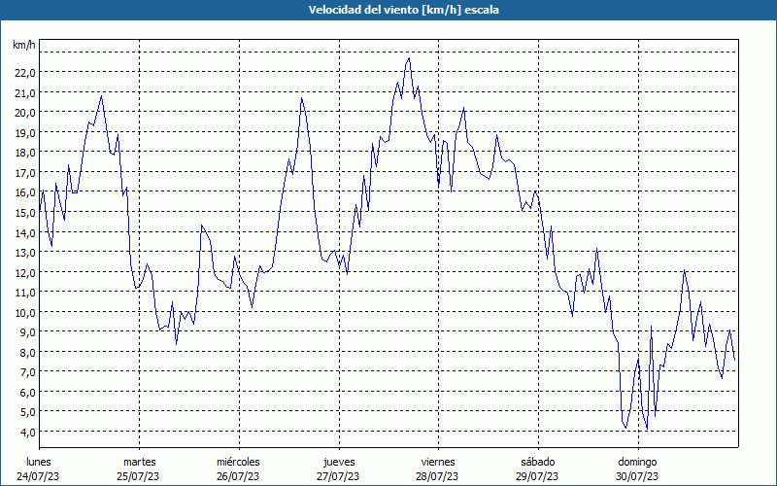Click the 10,0 y-axis label
The image size is (777, 486).
tap(26, 313)
